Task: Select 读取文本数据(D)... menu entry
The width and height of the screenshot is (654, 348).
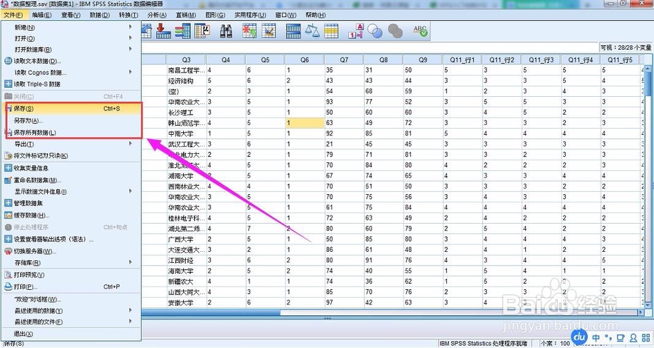Action: click(x=72, y=61)
